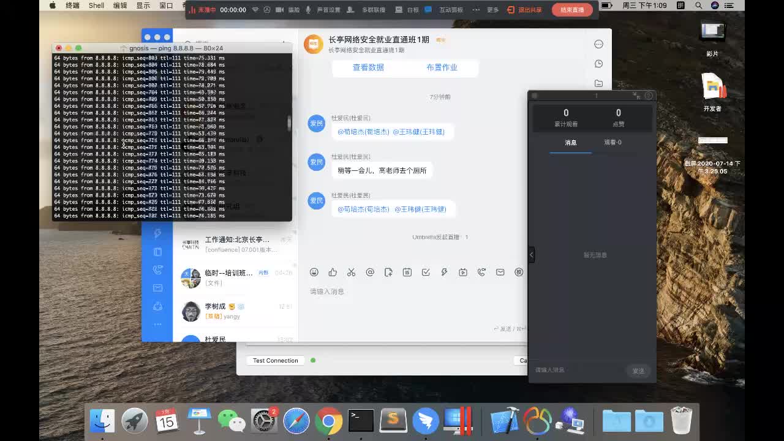Click the group avatar beside 长亭网络安全就业直通班1期
This screenshot has width=784, height=441.
(x=314, y=44)
